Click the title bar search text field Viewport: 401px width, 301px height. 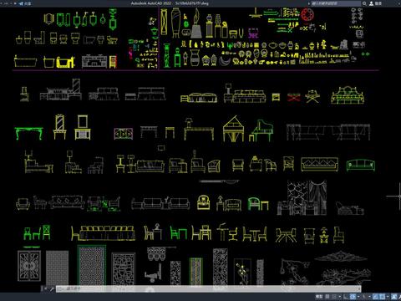point(336,3)
